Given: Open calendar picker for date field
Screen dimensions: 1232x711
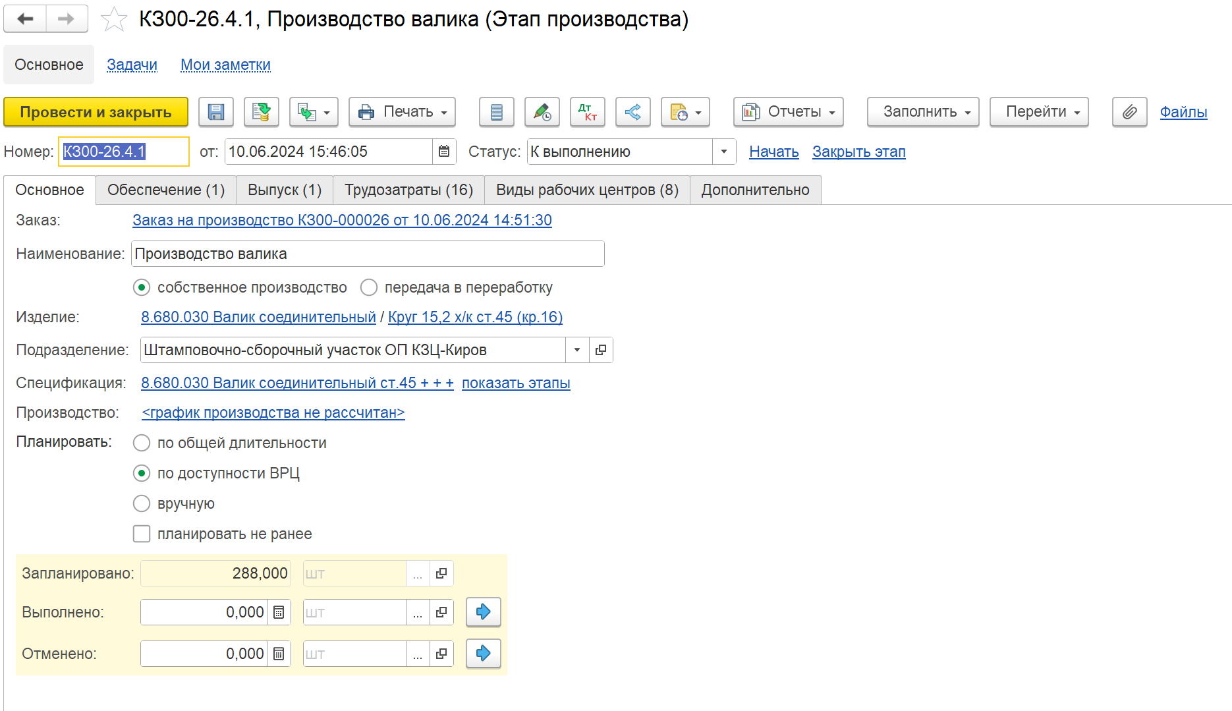Looking at the screenshot, I should tap(444, 152).
